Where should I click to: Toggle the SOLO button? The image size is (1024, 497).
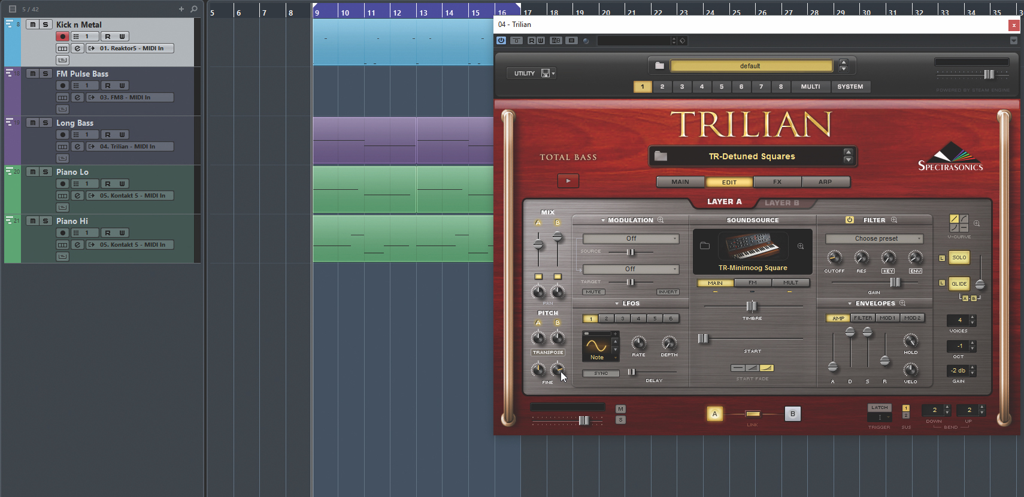coord(959,257)
